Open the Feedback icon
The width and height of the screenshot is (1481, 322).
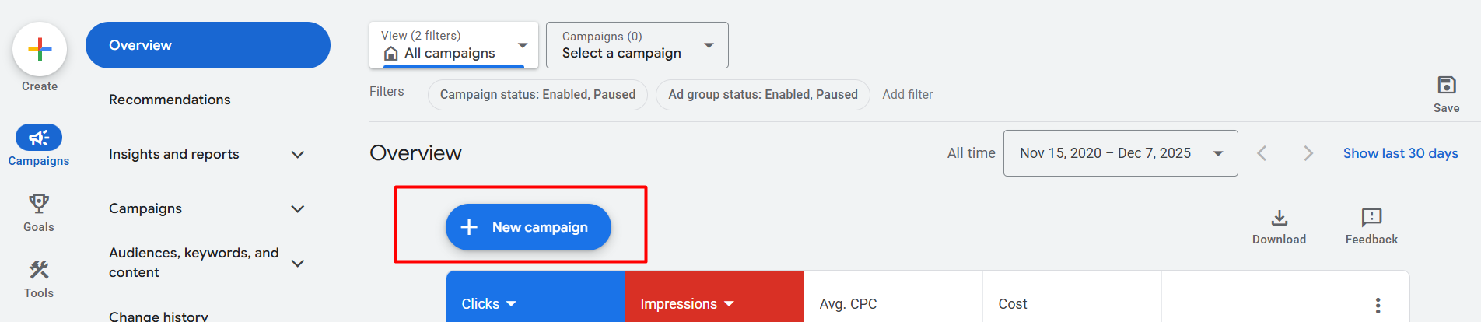[1371, 219]
